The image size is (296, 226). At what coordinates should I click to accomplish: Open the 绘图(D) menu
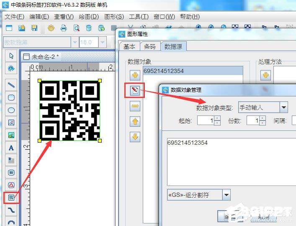pos(89,17)
